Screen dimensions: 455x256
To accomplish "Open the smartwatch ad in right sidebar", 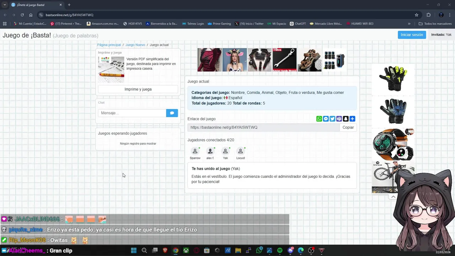I will [393, 144].
